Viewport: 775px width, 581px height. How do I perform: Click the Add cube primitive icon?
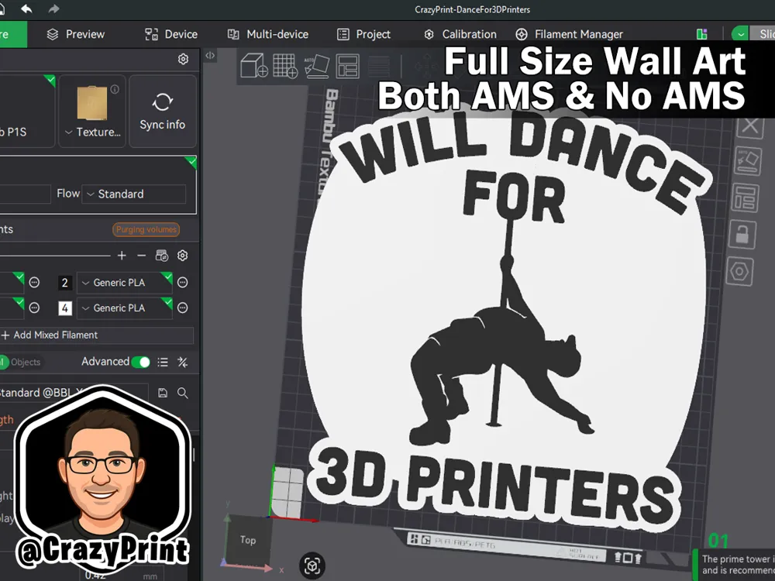254,66
